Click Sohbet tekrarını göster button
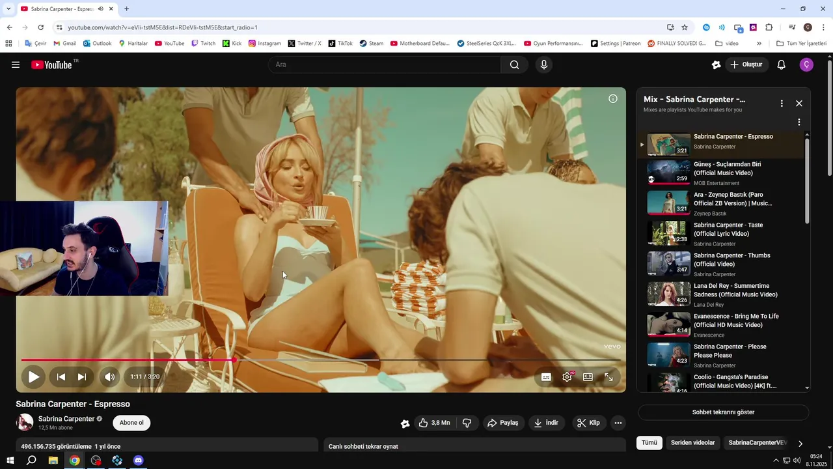The height and width of the screenshot is (469, 833). (x=723, y=412)
